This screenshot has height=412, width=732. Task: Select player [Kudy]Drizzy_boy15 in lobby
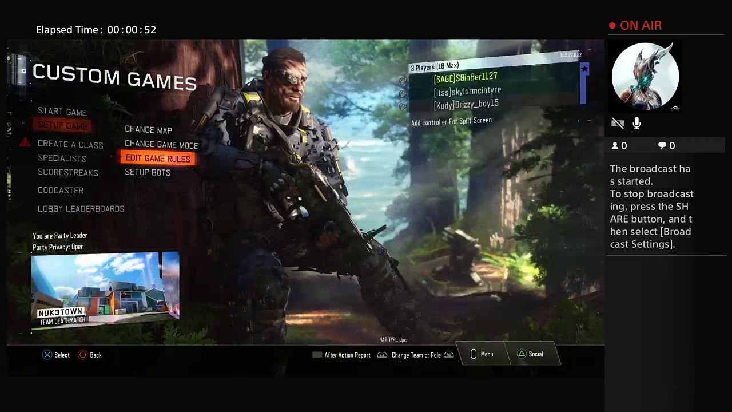tap(466, 105)
